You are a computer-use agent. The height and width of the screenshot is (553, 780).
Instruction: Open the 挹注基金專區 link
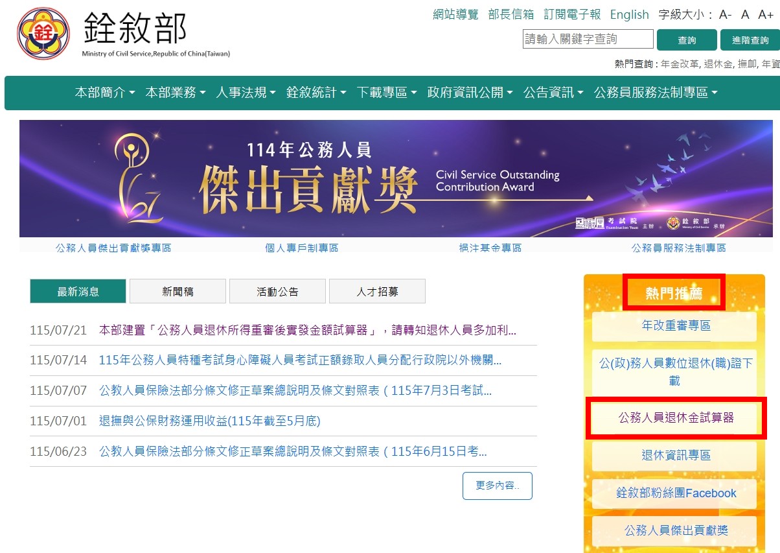click(x=490, y=248)
